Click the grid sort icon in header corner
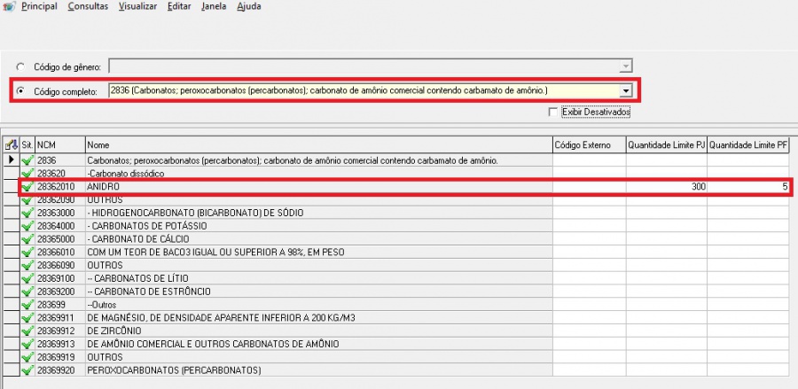The height and width of the screenshot is (389, 798). [12, 145]
